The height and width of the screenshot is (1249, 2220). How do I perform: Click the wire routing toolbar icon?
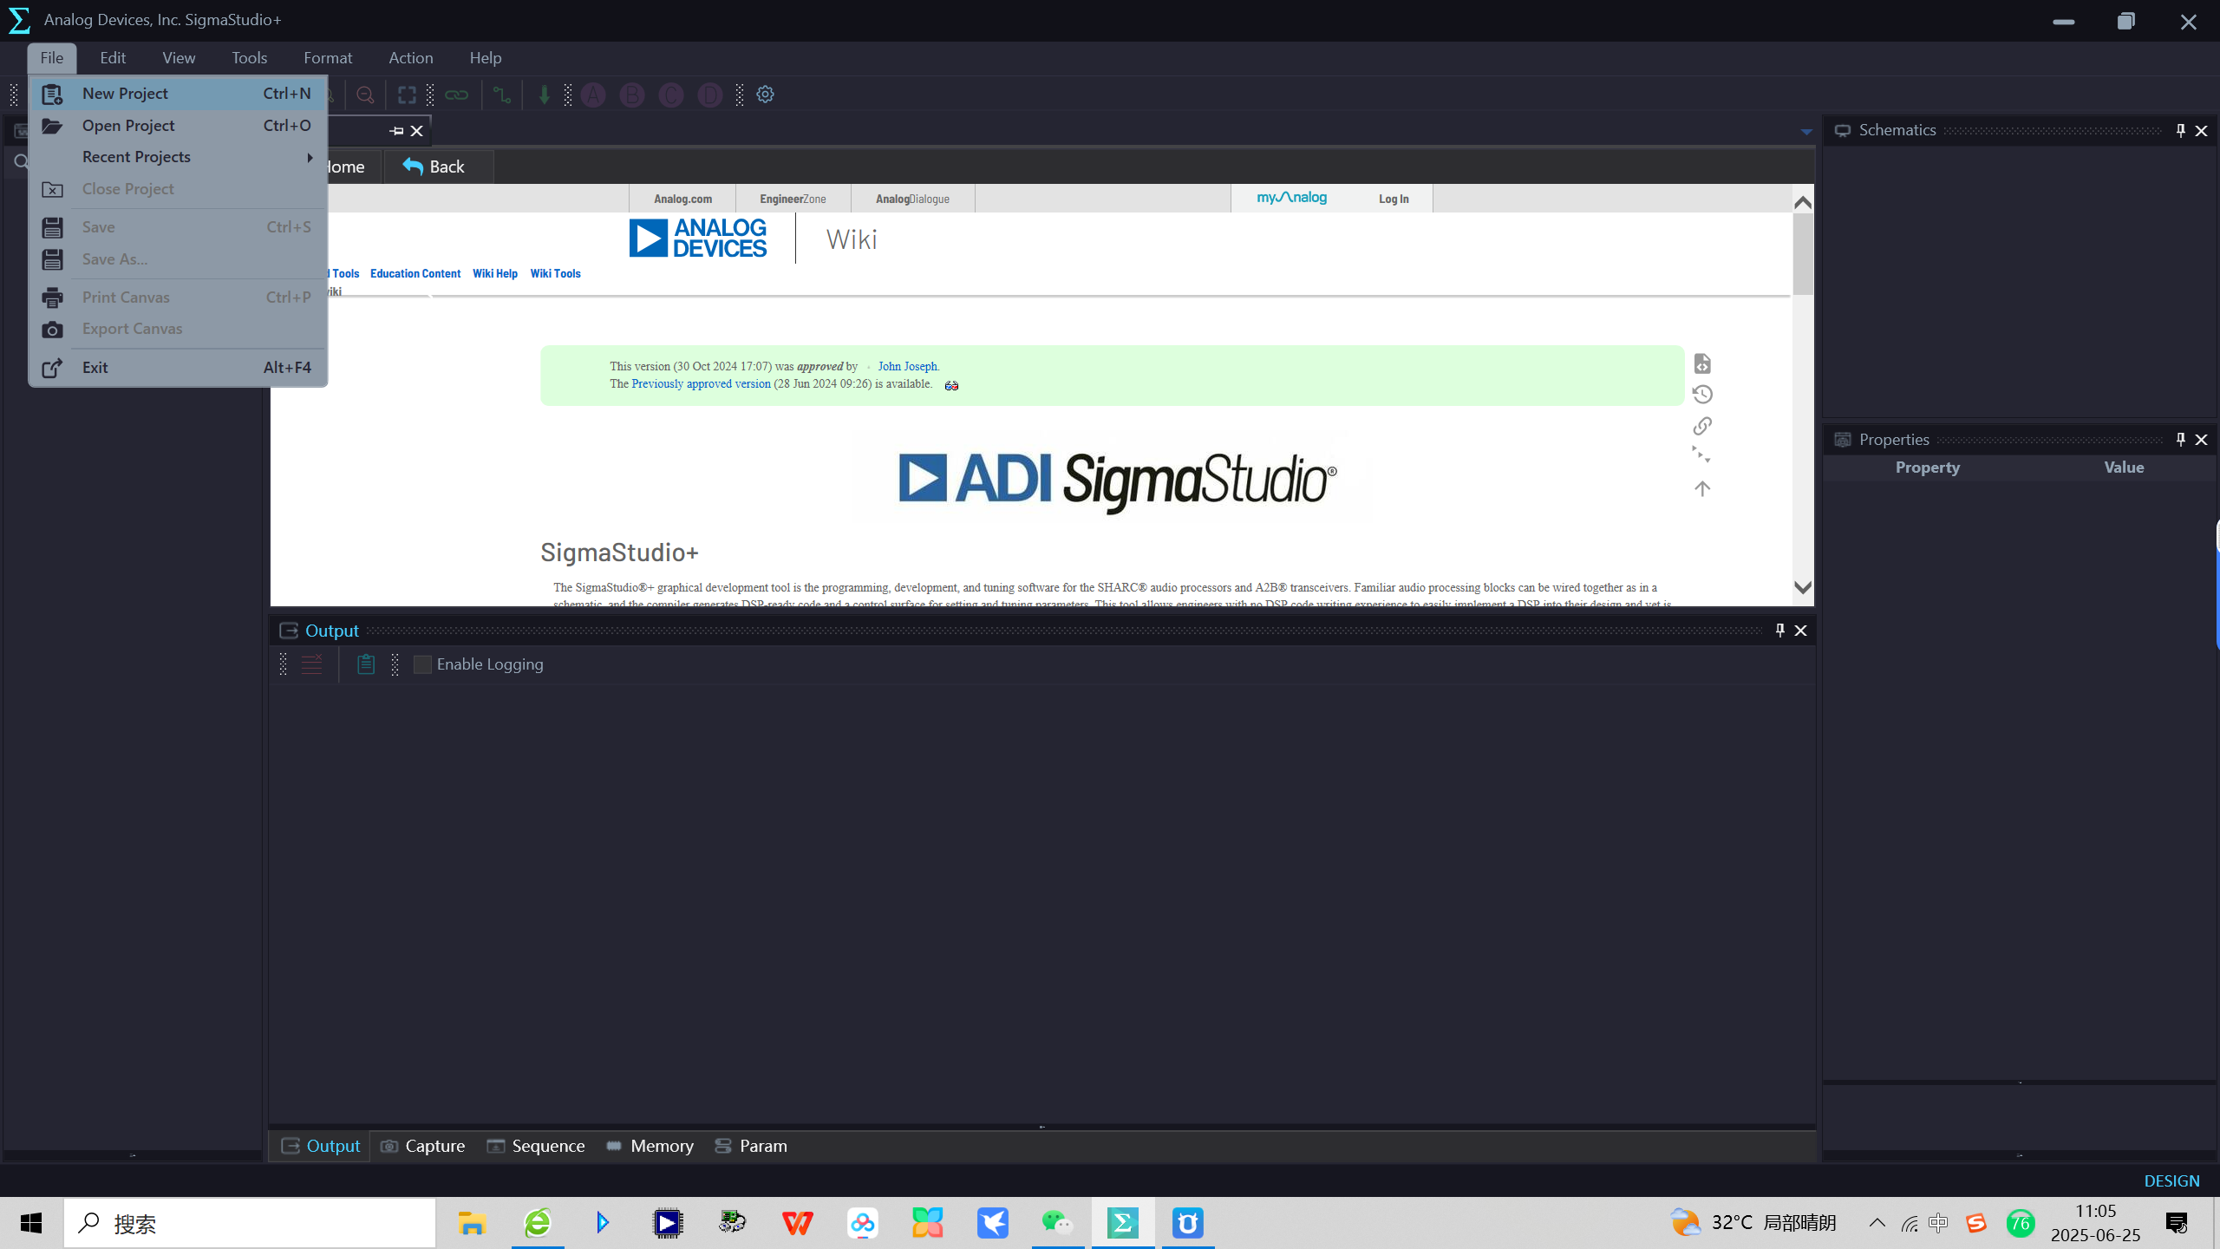(502, 95)
